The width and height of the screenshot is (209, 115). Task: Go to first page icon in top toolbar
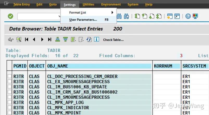[x=137, y=16]
